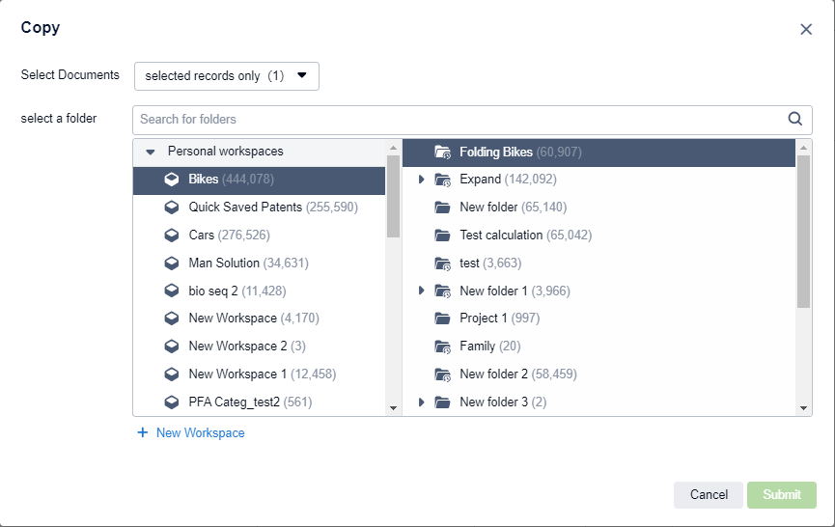Click the search magnifier icon
This screenshot has height=527, width=835.
coord(795,120)
